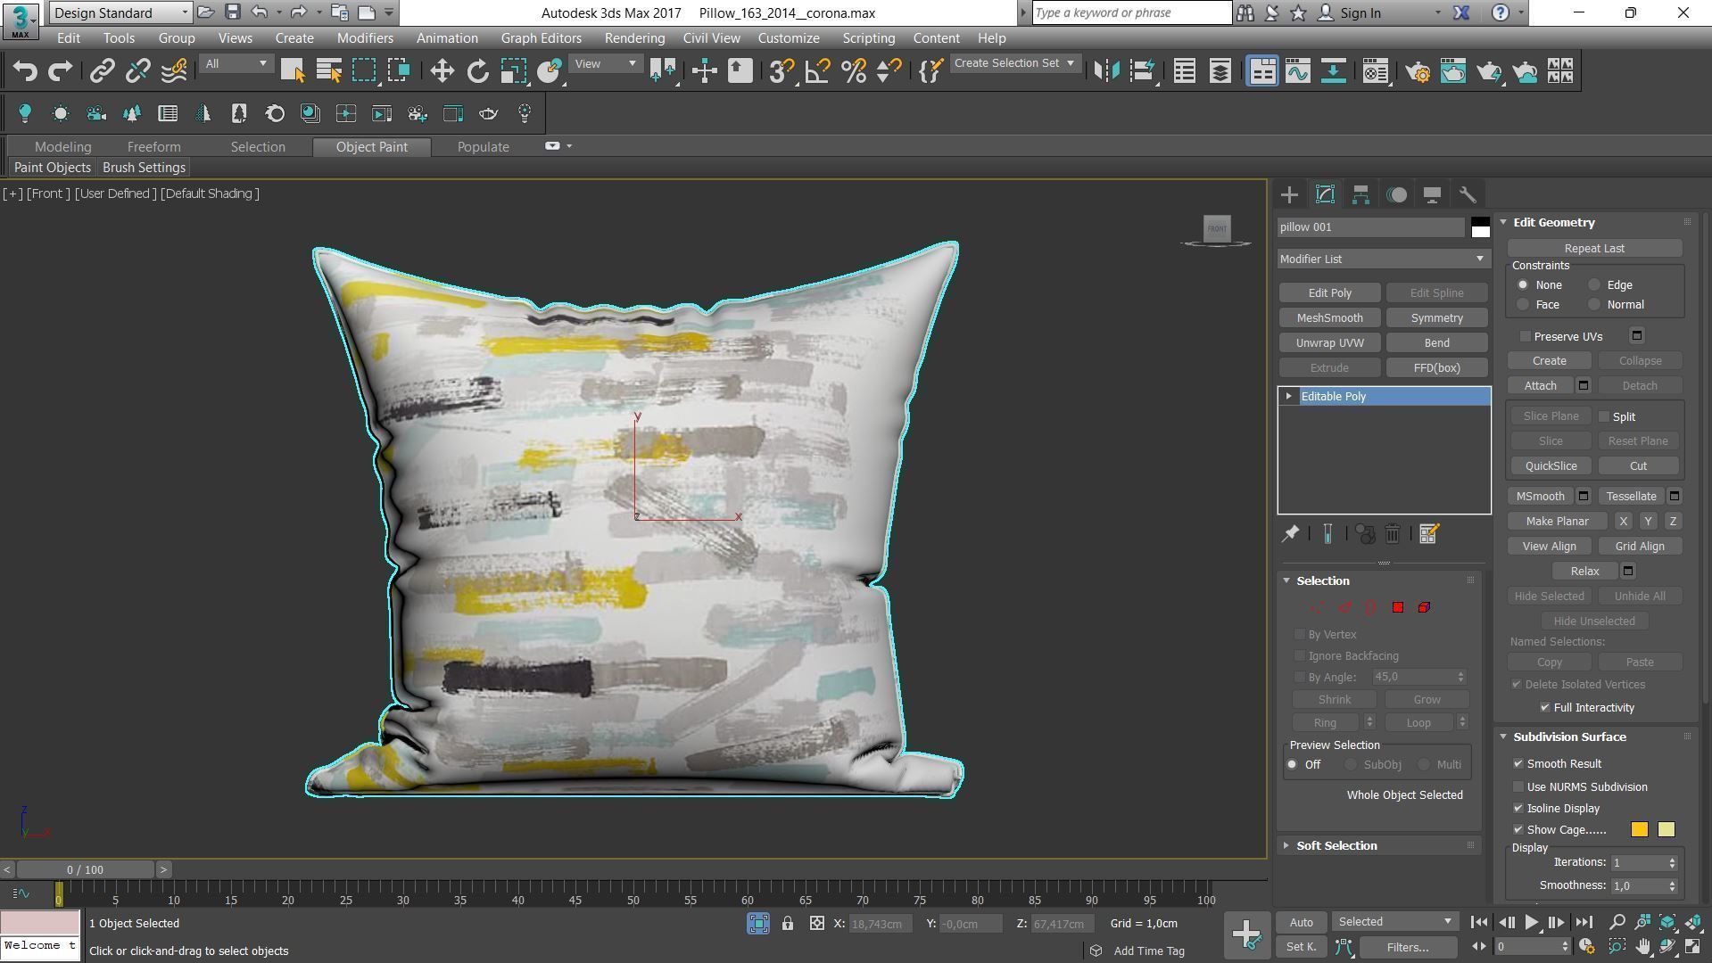Click the object color swatch beside pillow 001
The height and width of the screenshot is (963, 1712).
[1480, 227]
